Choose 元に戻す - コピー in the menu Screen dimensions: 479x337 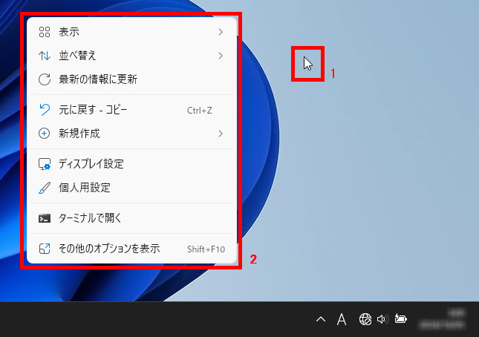93,110
